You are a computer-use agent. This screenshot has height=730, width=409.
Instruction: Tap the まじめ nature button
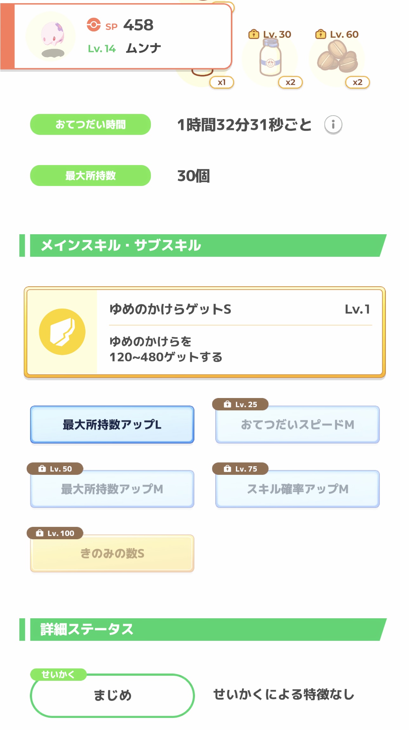pos(112,696)
